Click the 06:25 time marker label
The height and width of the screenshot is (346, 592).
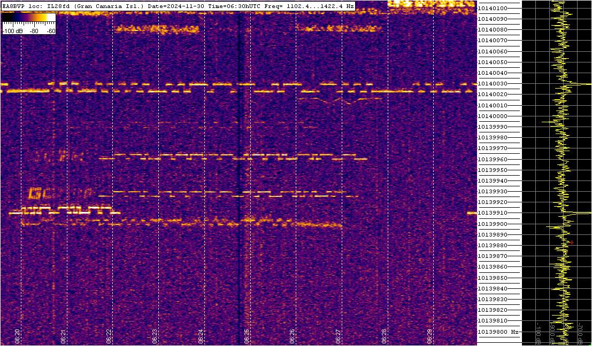click(247, 336)
